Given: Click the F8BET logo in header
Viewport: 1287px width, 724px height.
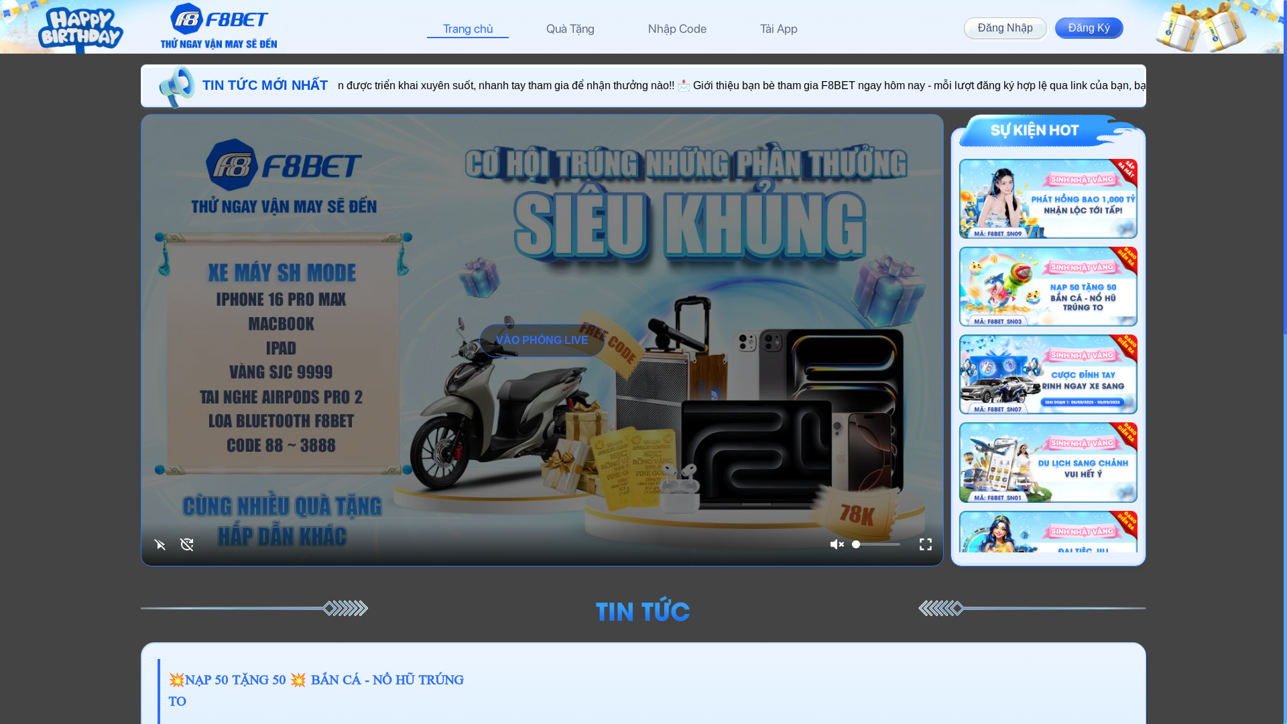Looking at the screenshot, I should (x=219, y=26).
